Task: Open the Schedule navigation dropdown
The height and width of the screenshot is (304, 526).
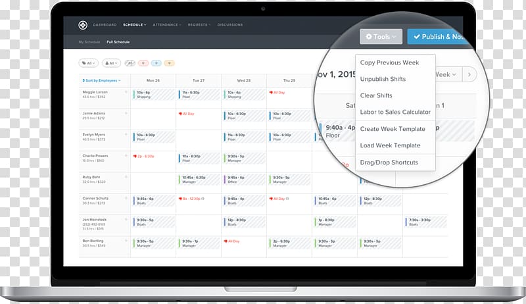Action: coord(135,25)
